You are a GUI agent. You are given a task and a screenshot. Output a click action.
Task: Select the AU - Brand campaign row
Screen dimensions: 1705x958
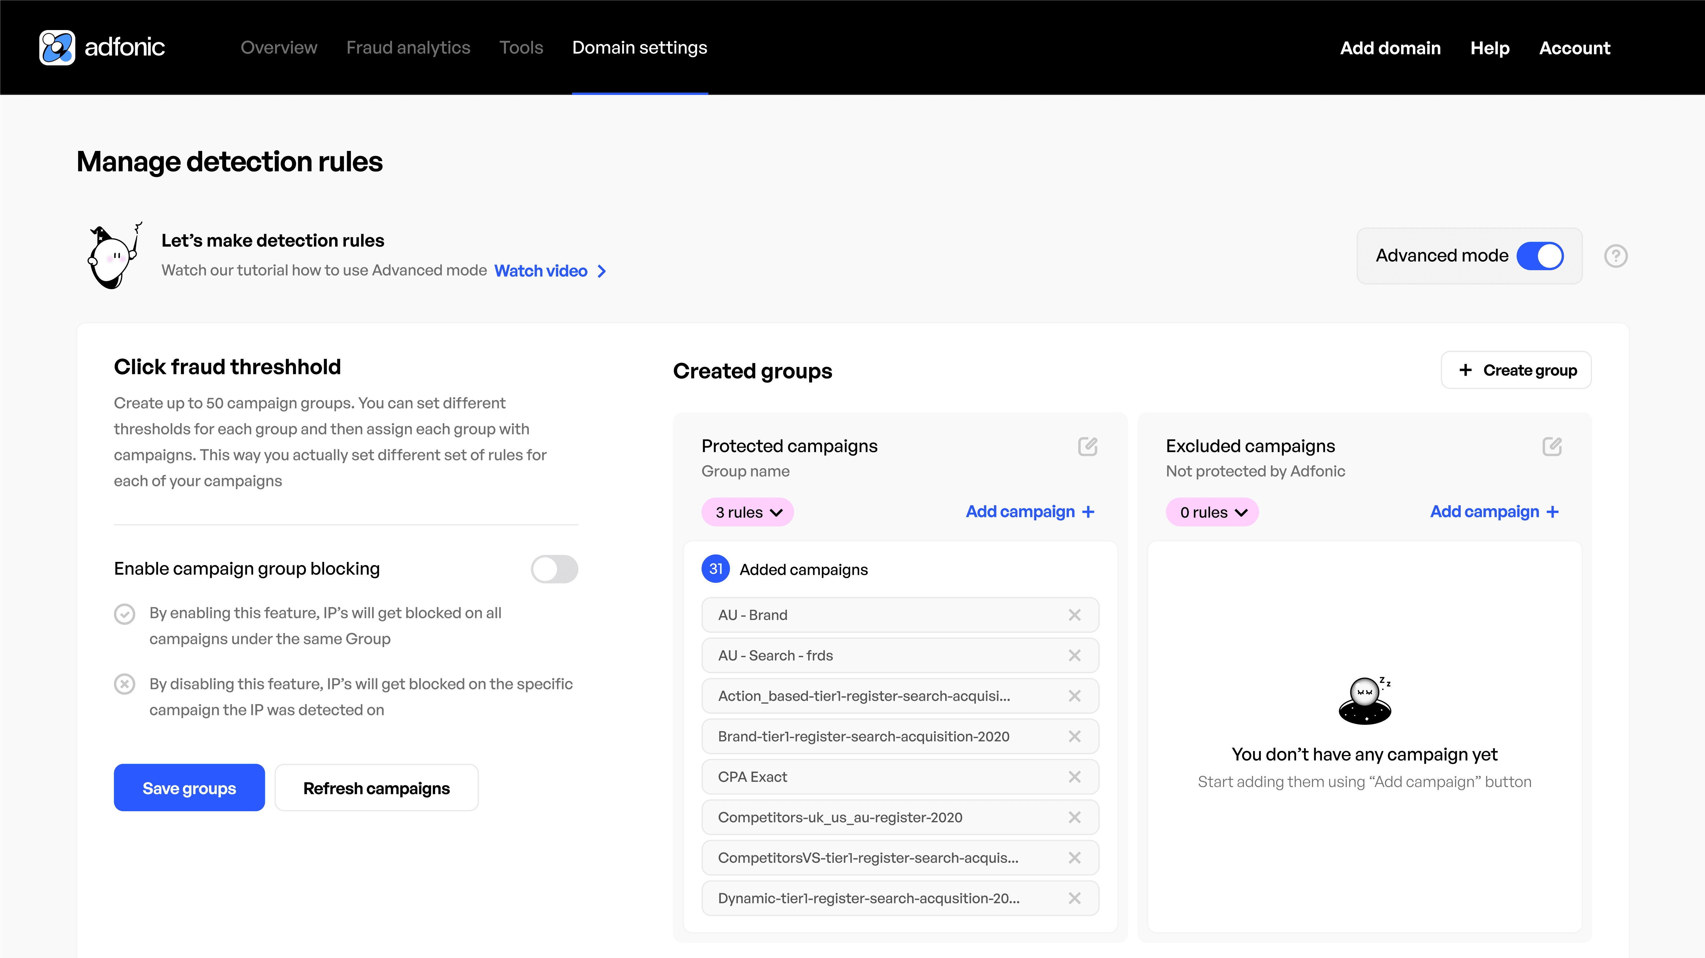[900, 615]
